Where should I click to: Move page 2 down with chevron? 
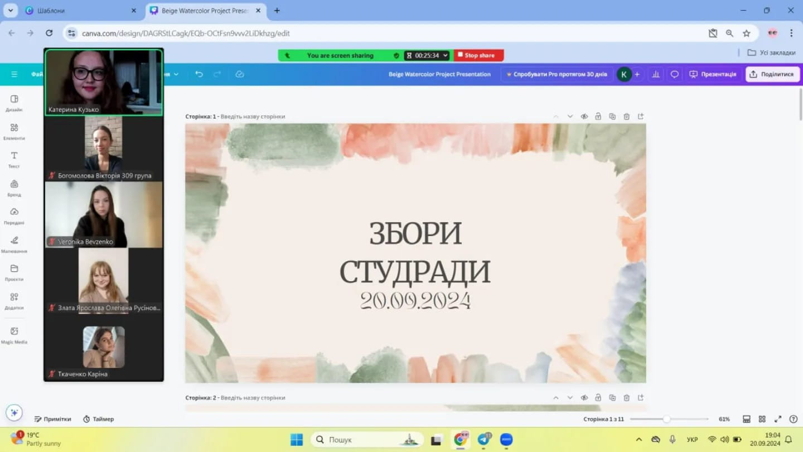tap(570, 398)
